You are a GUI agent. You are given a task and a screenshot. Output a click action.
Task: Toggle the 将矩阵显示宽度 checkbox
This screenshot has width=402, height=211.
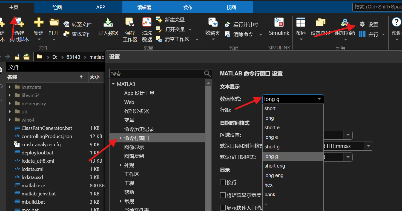tap(223, 195)
